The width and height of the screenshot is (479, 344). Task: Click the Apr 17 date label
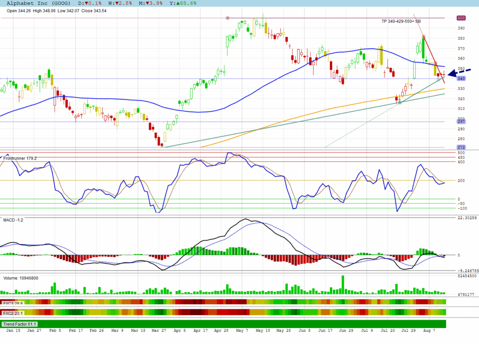click(x=200, y=330)
